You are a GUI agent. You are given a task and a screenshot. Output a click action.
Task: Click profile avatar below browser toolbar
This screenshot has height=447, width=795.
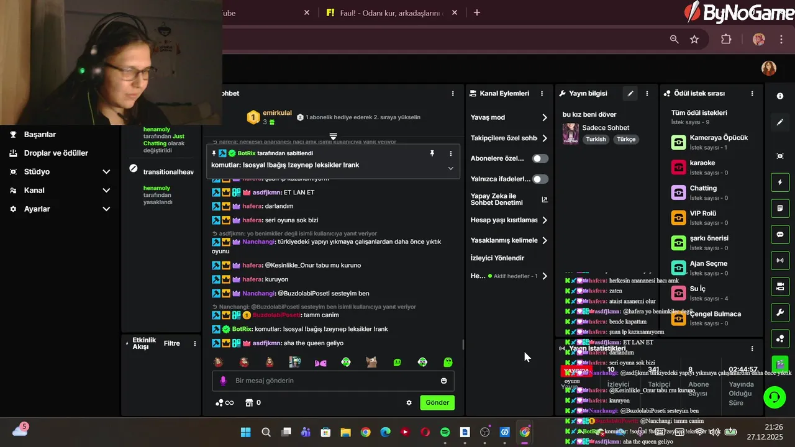tap(769, 68)
